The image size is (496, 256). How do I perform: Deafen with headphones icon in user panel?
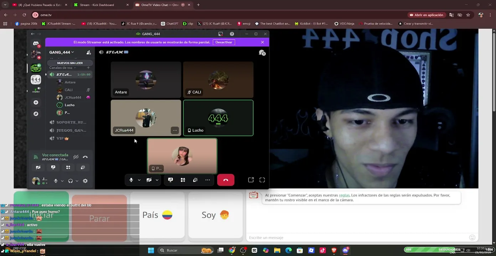click(71, 181)
